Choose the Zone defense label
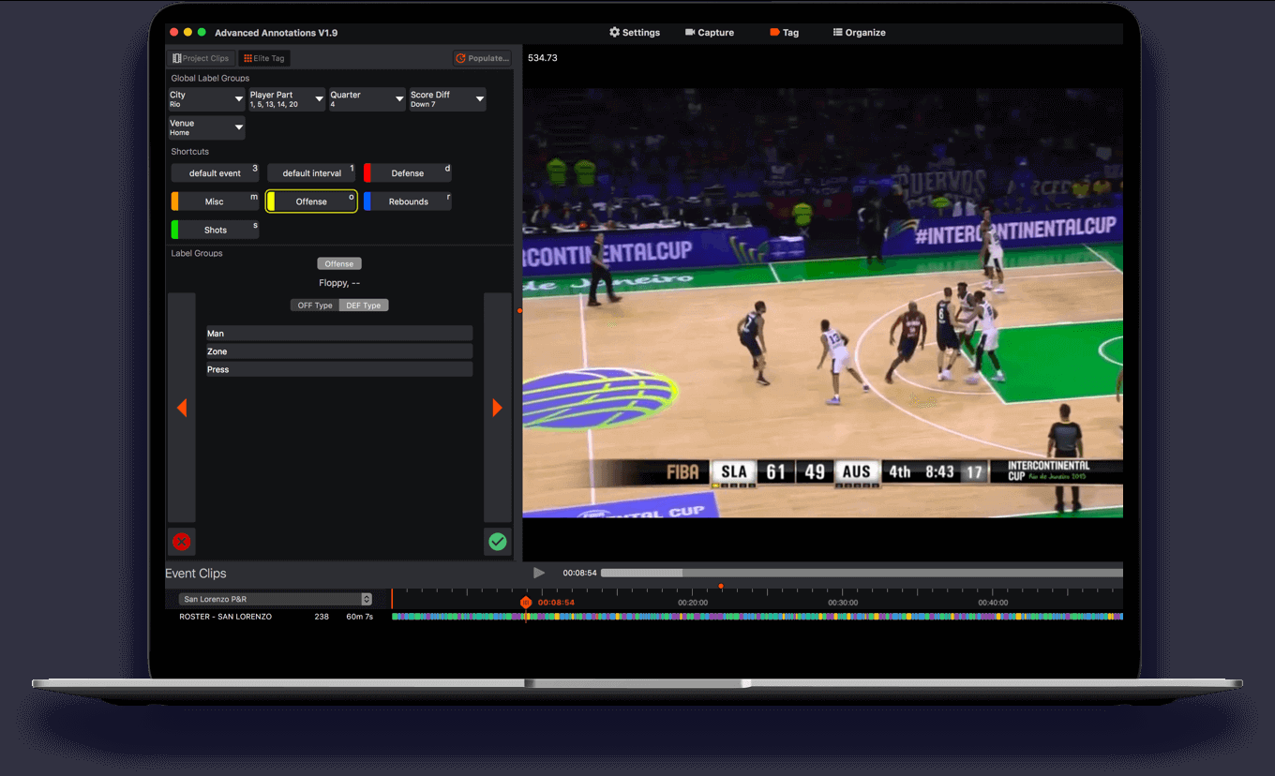 click(339, 351)
